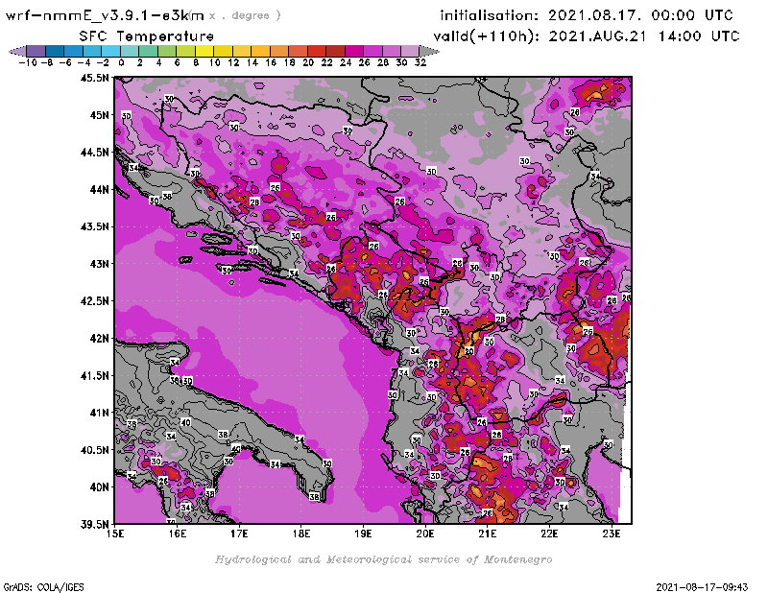Image resolution: width=768 pixels, height=593 pixels.
Task: Click the 42.5N latitude axis label
Action: pos(94,301)
